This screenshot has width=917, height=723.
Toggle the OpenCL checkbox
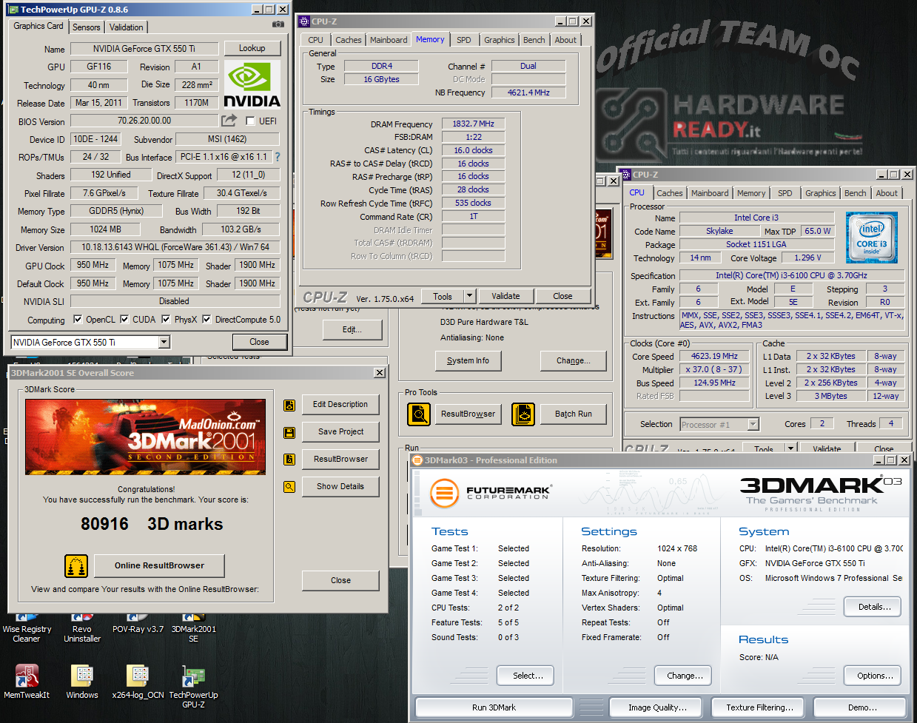click(78, 320)
